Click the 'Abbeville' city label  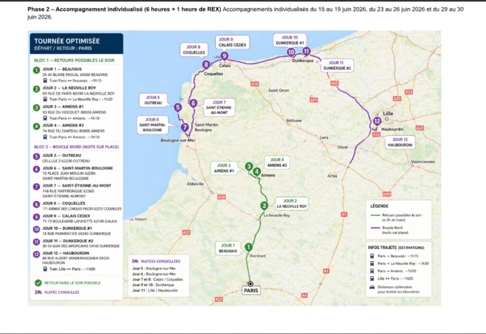tap(195, 184)
